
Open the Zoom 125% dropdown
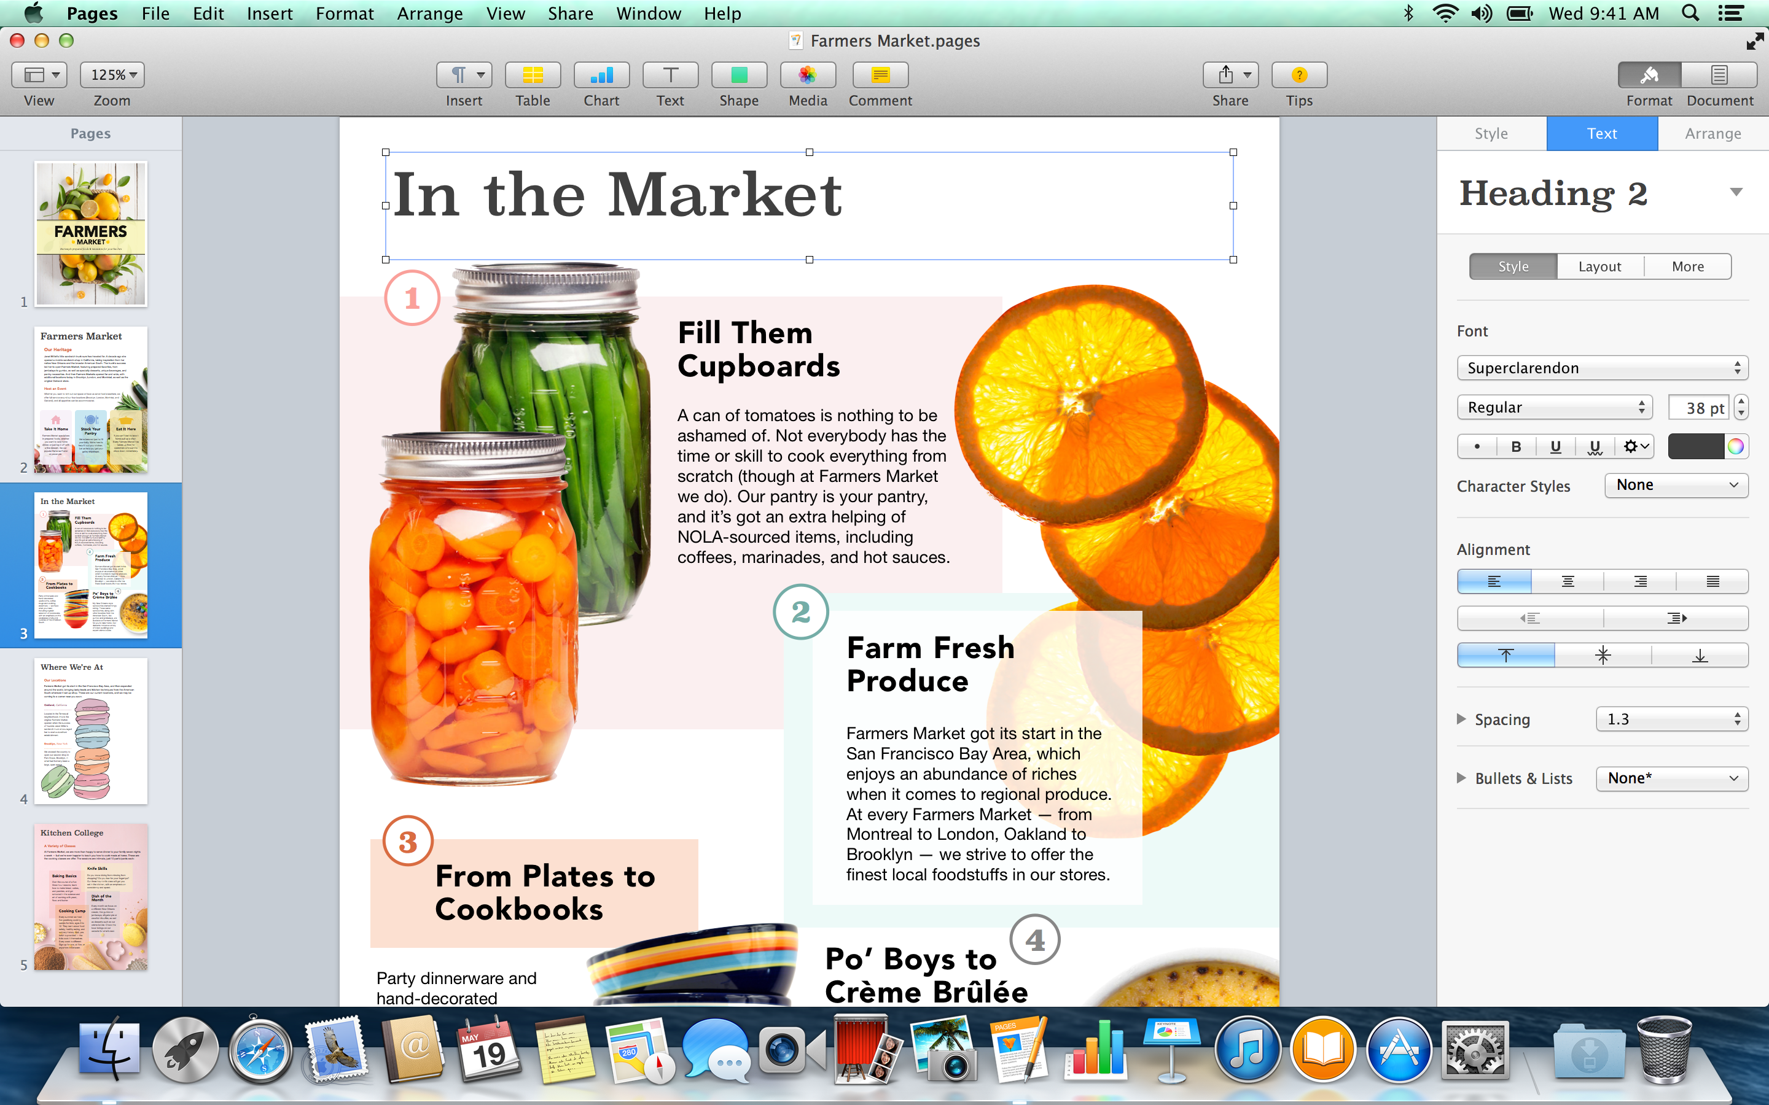112,74
